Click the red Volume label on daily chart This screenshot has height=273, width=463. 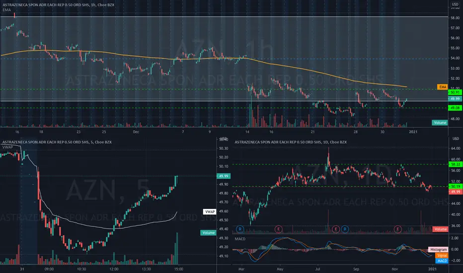[x=440, y=229]
